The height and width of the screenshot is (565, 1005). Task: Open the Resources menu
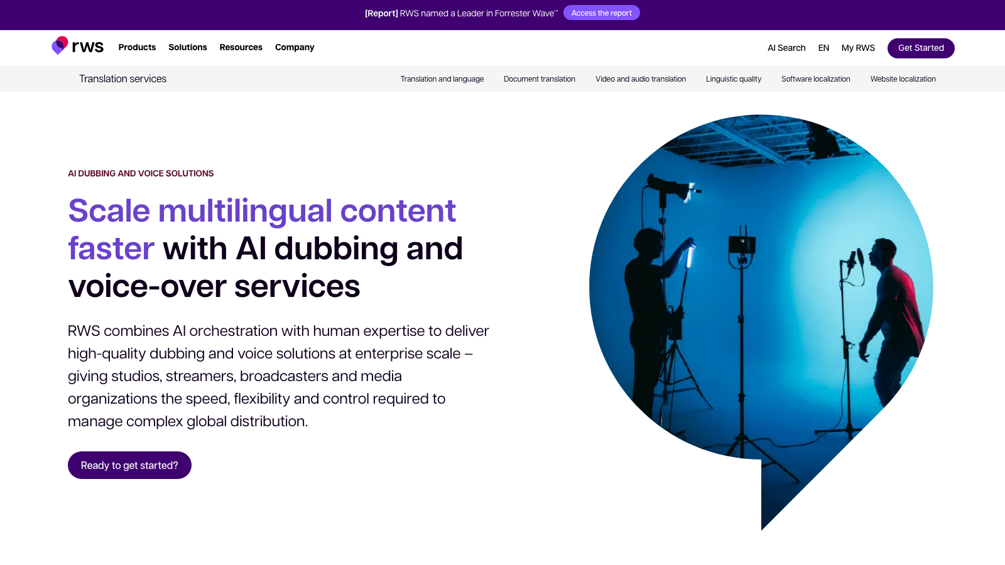tap(241, 47)
